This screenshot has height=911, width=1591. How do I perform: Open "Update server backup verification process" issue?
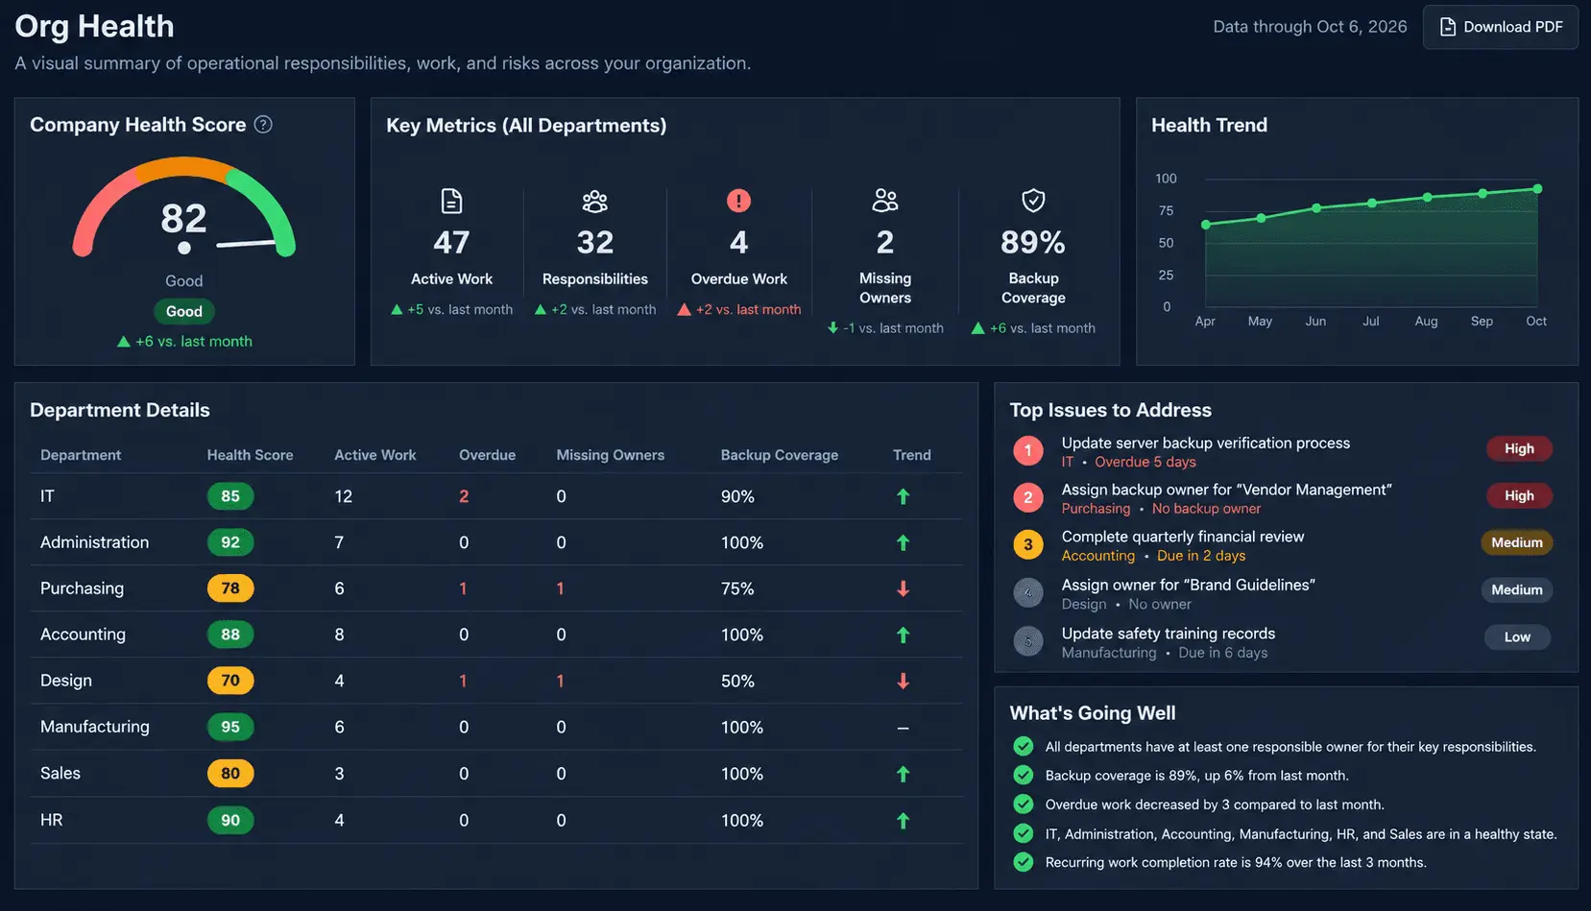coord(1205,443)
